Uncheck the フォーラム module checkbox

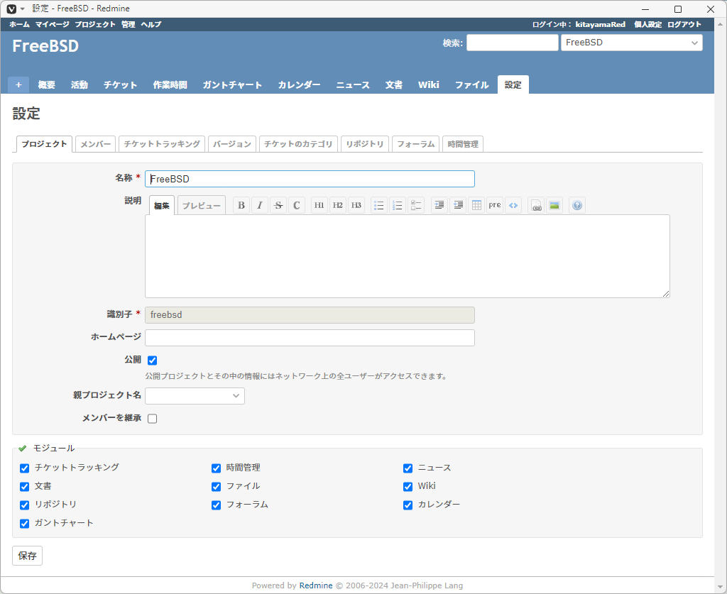[216, 505]
